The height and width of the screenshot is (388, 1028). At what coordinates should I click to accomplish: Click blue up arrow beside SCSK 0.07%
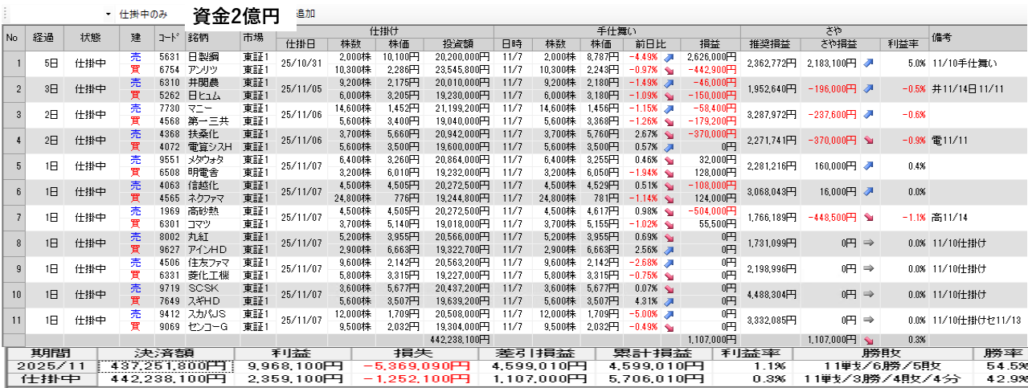pos(669,288)
